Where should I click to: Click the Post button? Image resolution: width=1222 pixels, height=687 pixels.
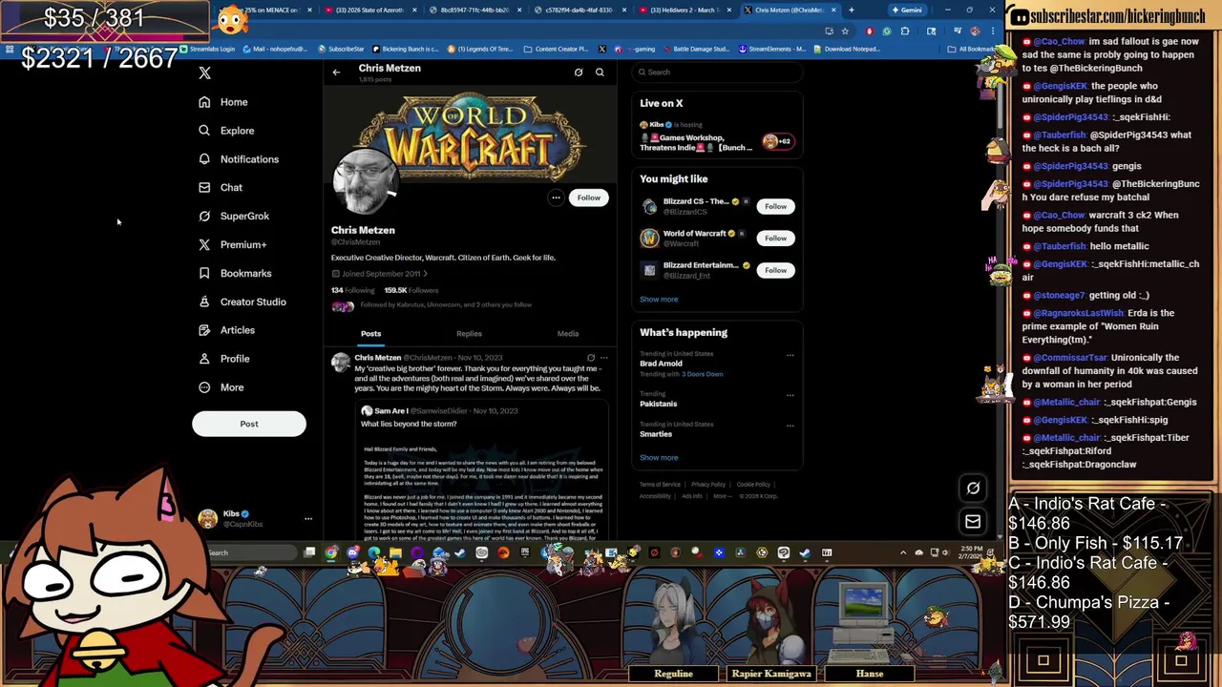pos(249,424)
